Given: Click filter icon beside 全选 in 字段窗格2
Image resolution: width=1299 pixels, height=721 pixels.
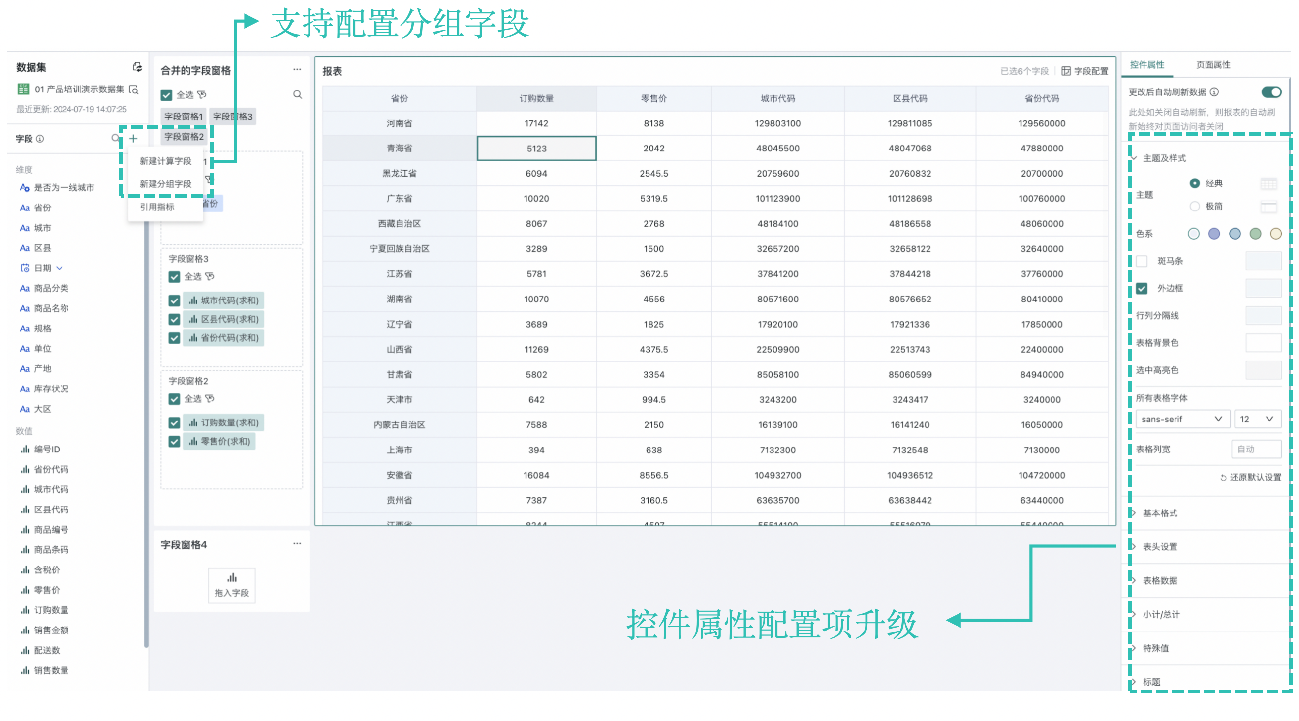Looking at the screenshot, I should tap(210, 398).
